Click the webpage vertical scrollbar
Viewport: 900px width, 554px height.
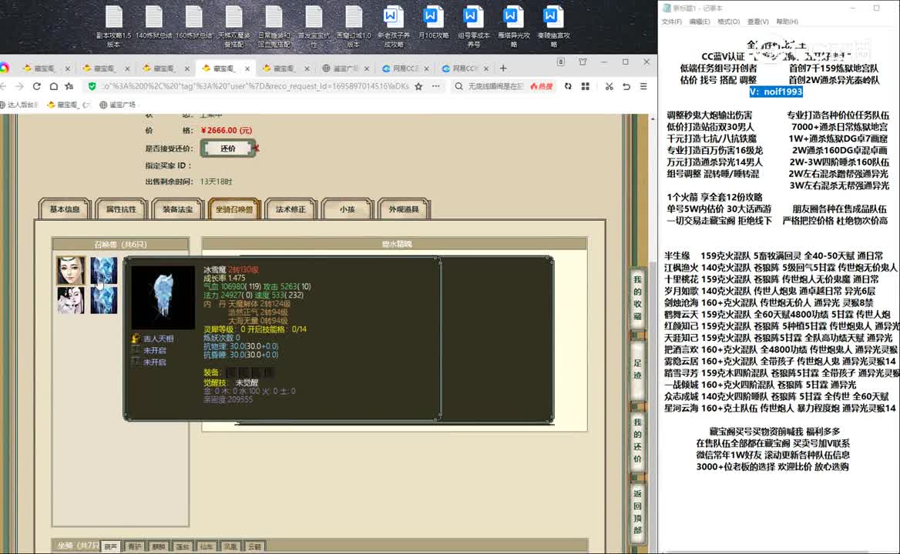tap(653, 332)
